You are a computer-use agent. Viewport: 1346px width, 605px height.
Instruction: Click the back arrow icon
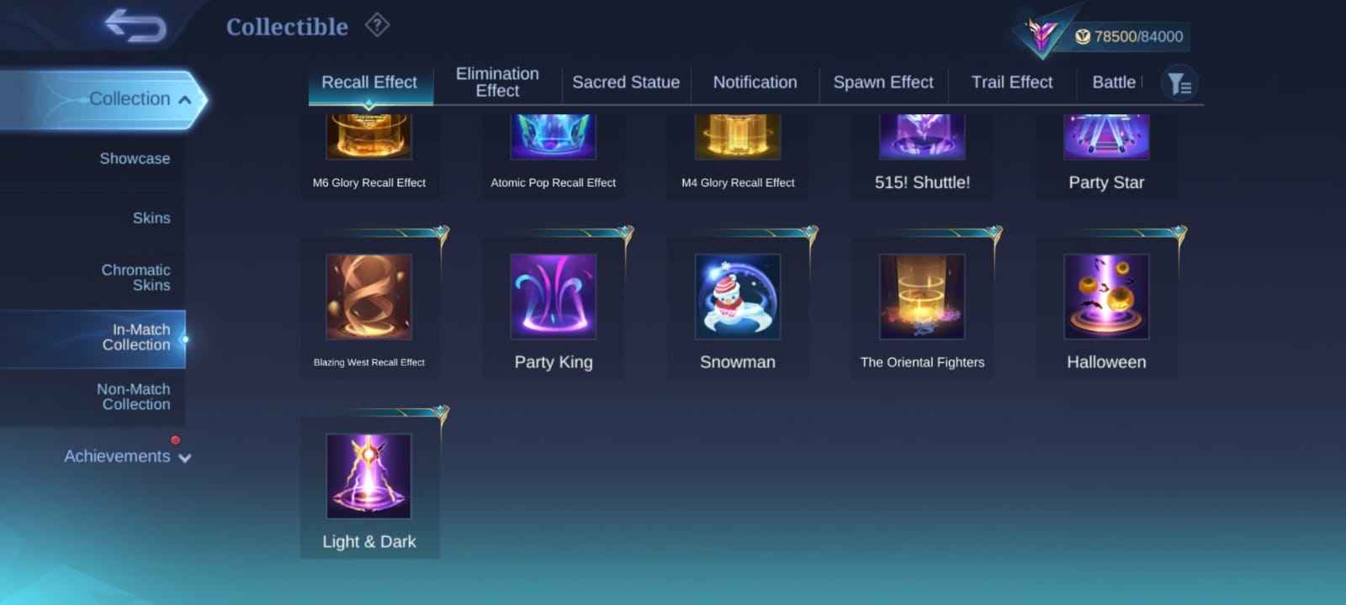point(135,26)
